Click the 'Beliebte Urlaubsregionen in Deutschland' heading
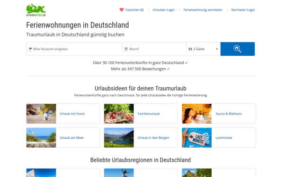The height and width of the screenshot is (177, 284). 141,160
